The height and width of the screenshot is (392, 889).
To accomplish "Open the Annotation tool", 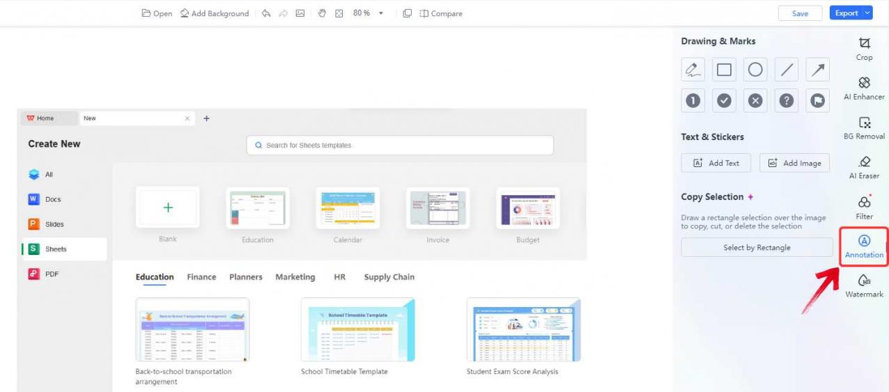I will (x=864, y=247).
